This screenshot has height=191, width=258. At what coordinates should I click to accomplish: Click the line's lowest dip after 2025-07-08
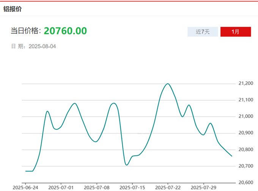[126, 165]
